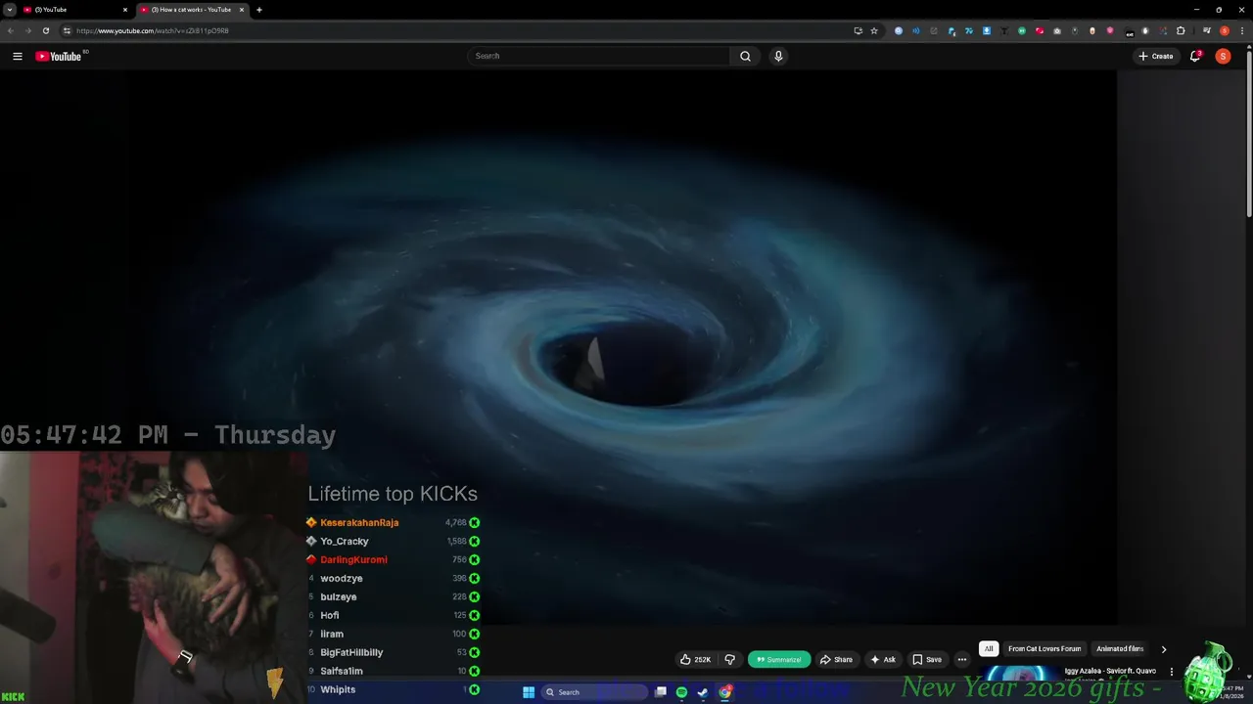Close the first YouTube tab
Image resolution: width=1253 pixels, height=704 pixels.
click(125, 10)
